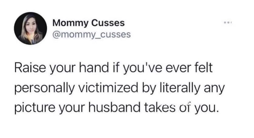Click the Mommy Cusses profile avatar

click(x=30, y=28)
